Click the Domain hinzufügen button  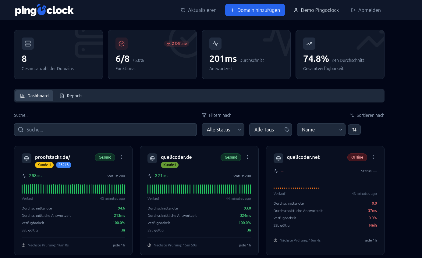click(255, 10)
